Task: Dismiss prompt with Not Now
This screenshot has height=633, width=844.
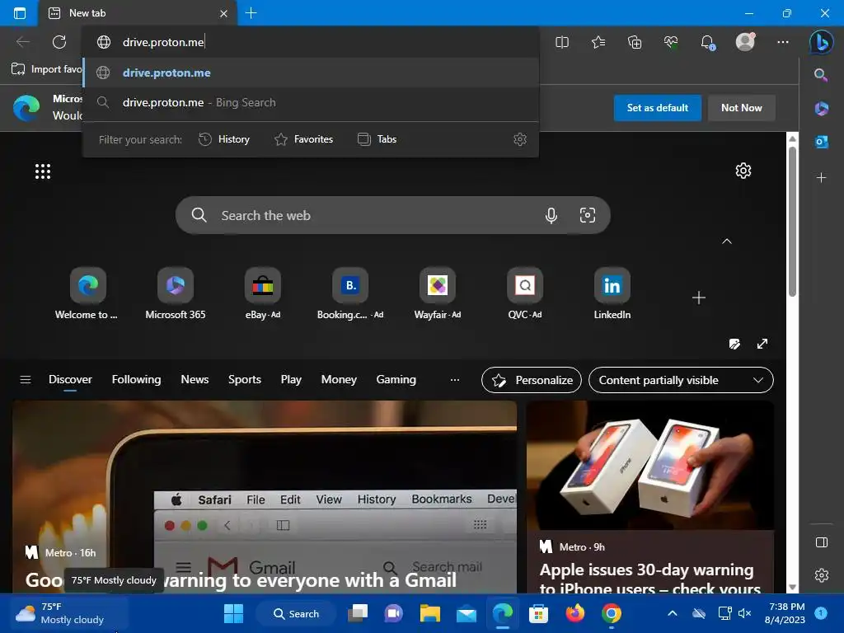Action: (x=741, y=108)
